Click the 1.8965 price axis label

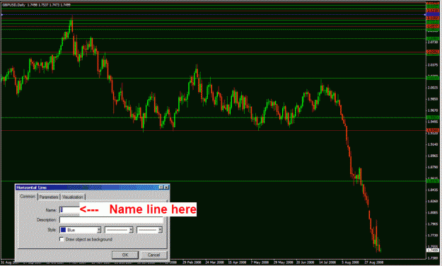433,156
